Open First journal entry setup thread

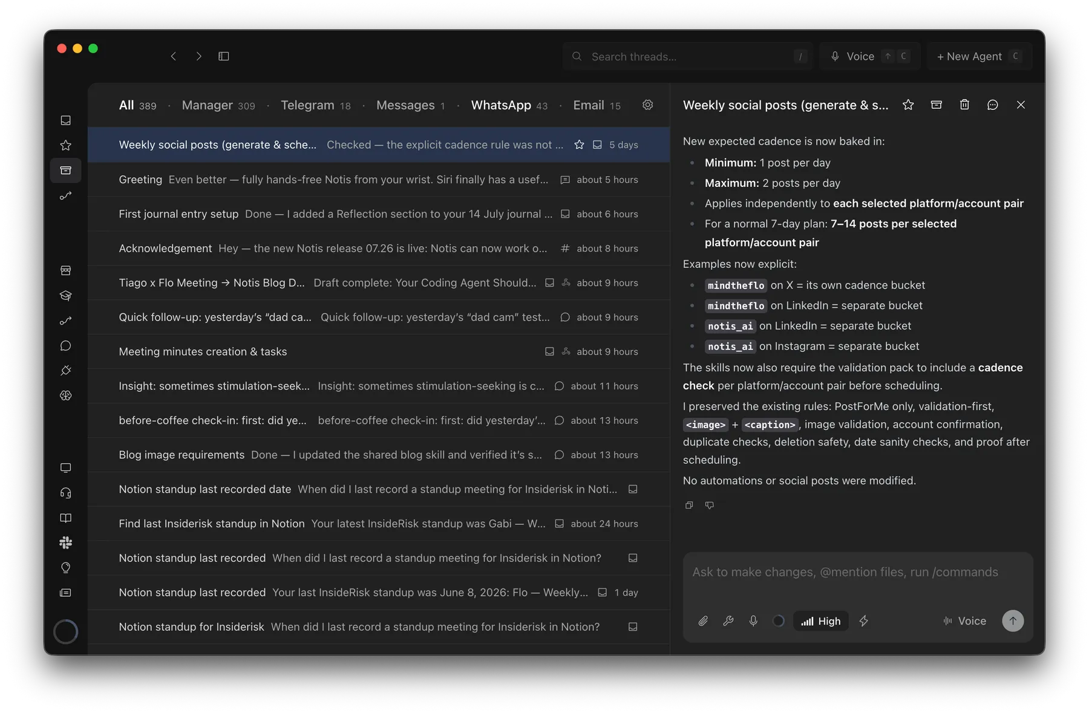click(379, 214)
